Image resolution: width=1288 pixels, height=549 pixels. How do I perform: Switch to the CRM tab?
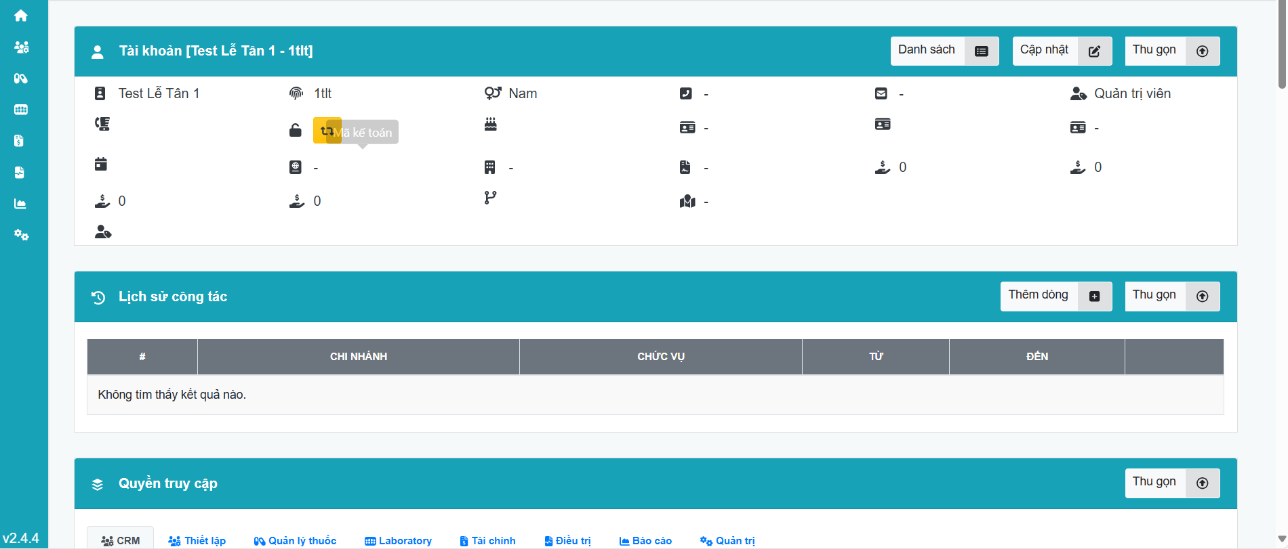121,540
